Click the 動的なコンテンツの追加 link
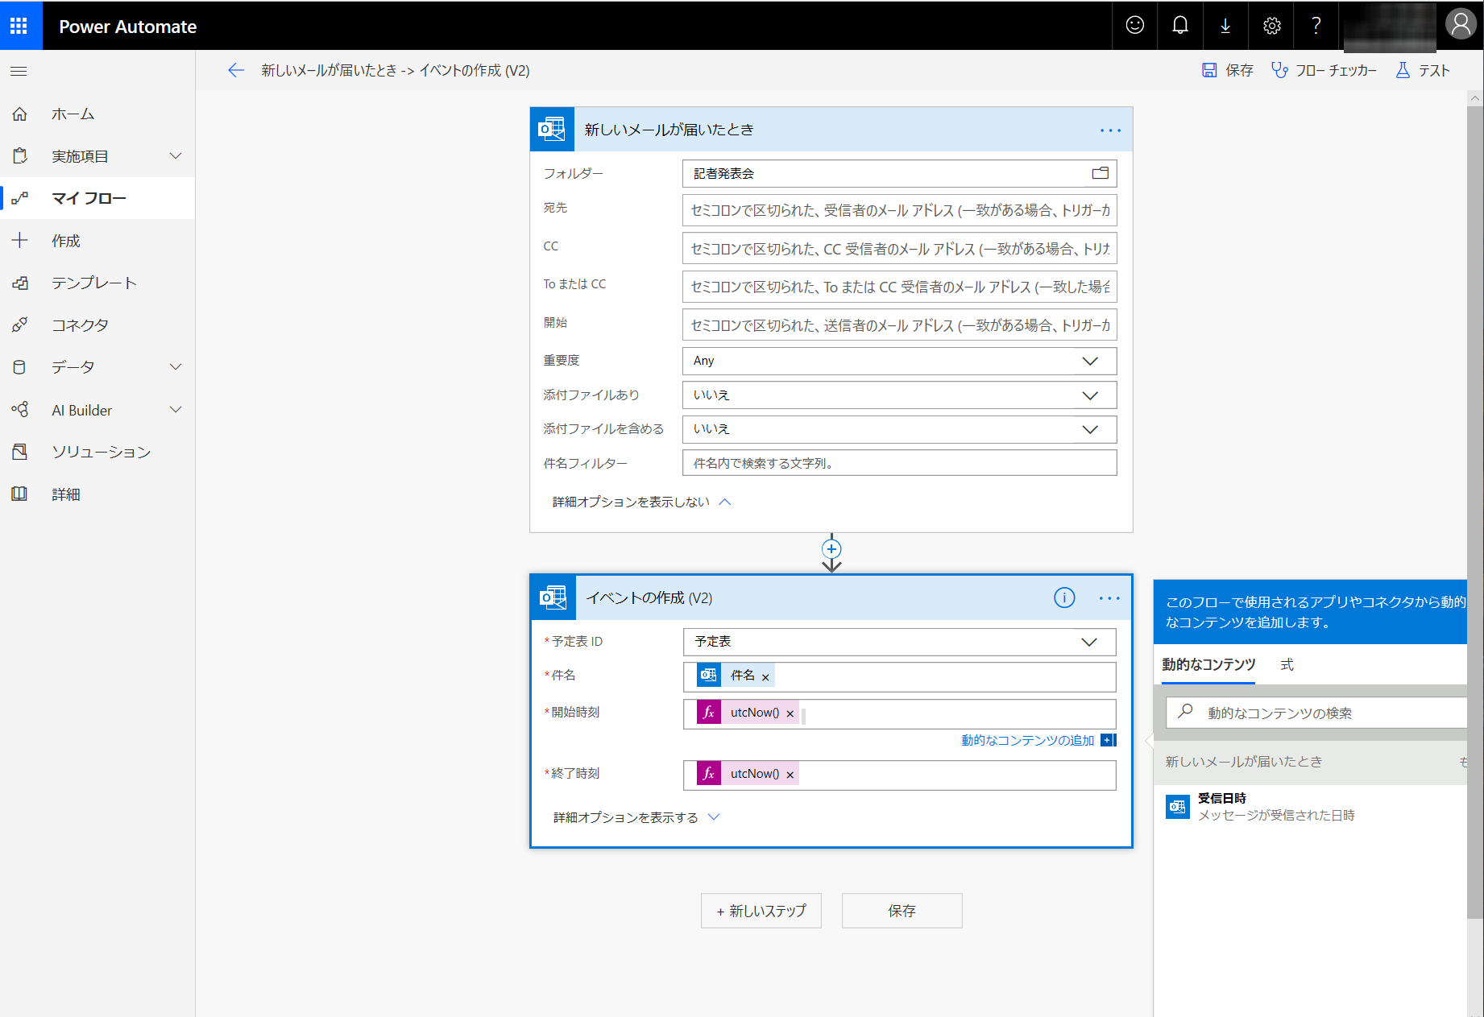This screenshot has height=1017, width=1484. 1027,740
